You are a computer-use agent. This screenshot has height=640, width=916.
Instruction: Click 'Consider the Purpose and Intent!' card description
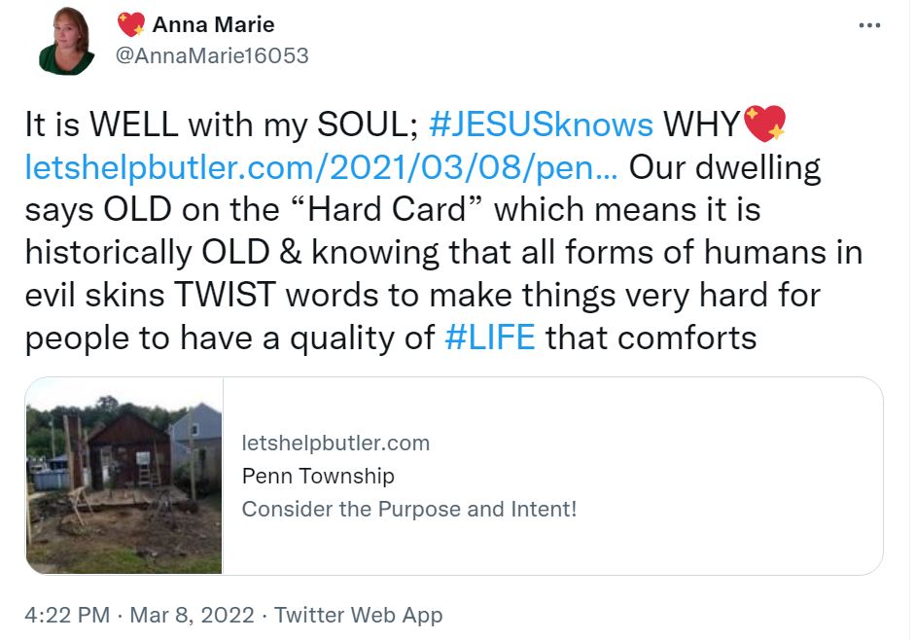coord(409,509)
